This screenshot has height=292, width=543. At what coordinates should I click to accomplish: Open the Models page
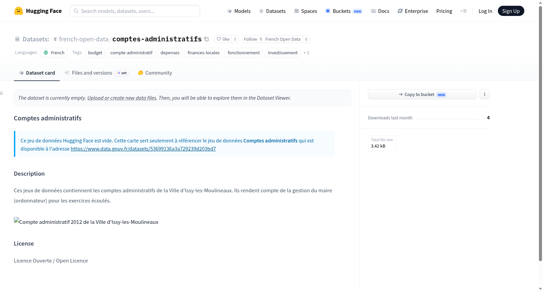(x=239, y=11)
